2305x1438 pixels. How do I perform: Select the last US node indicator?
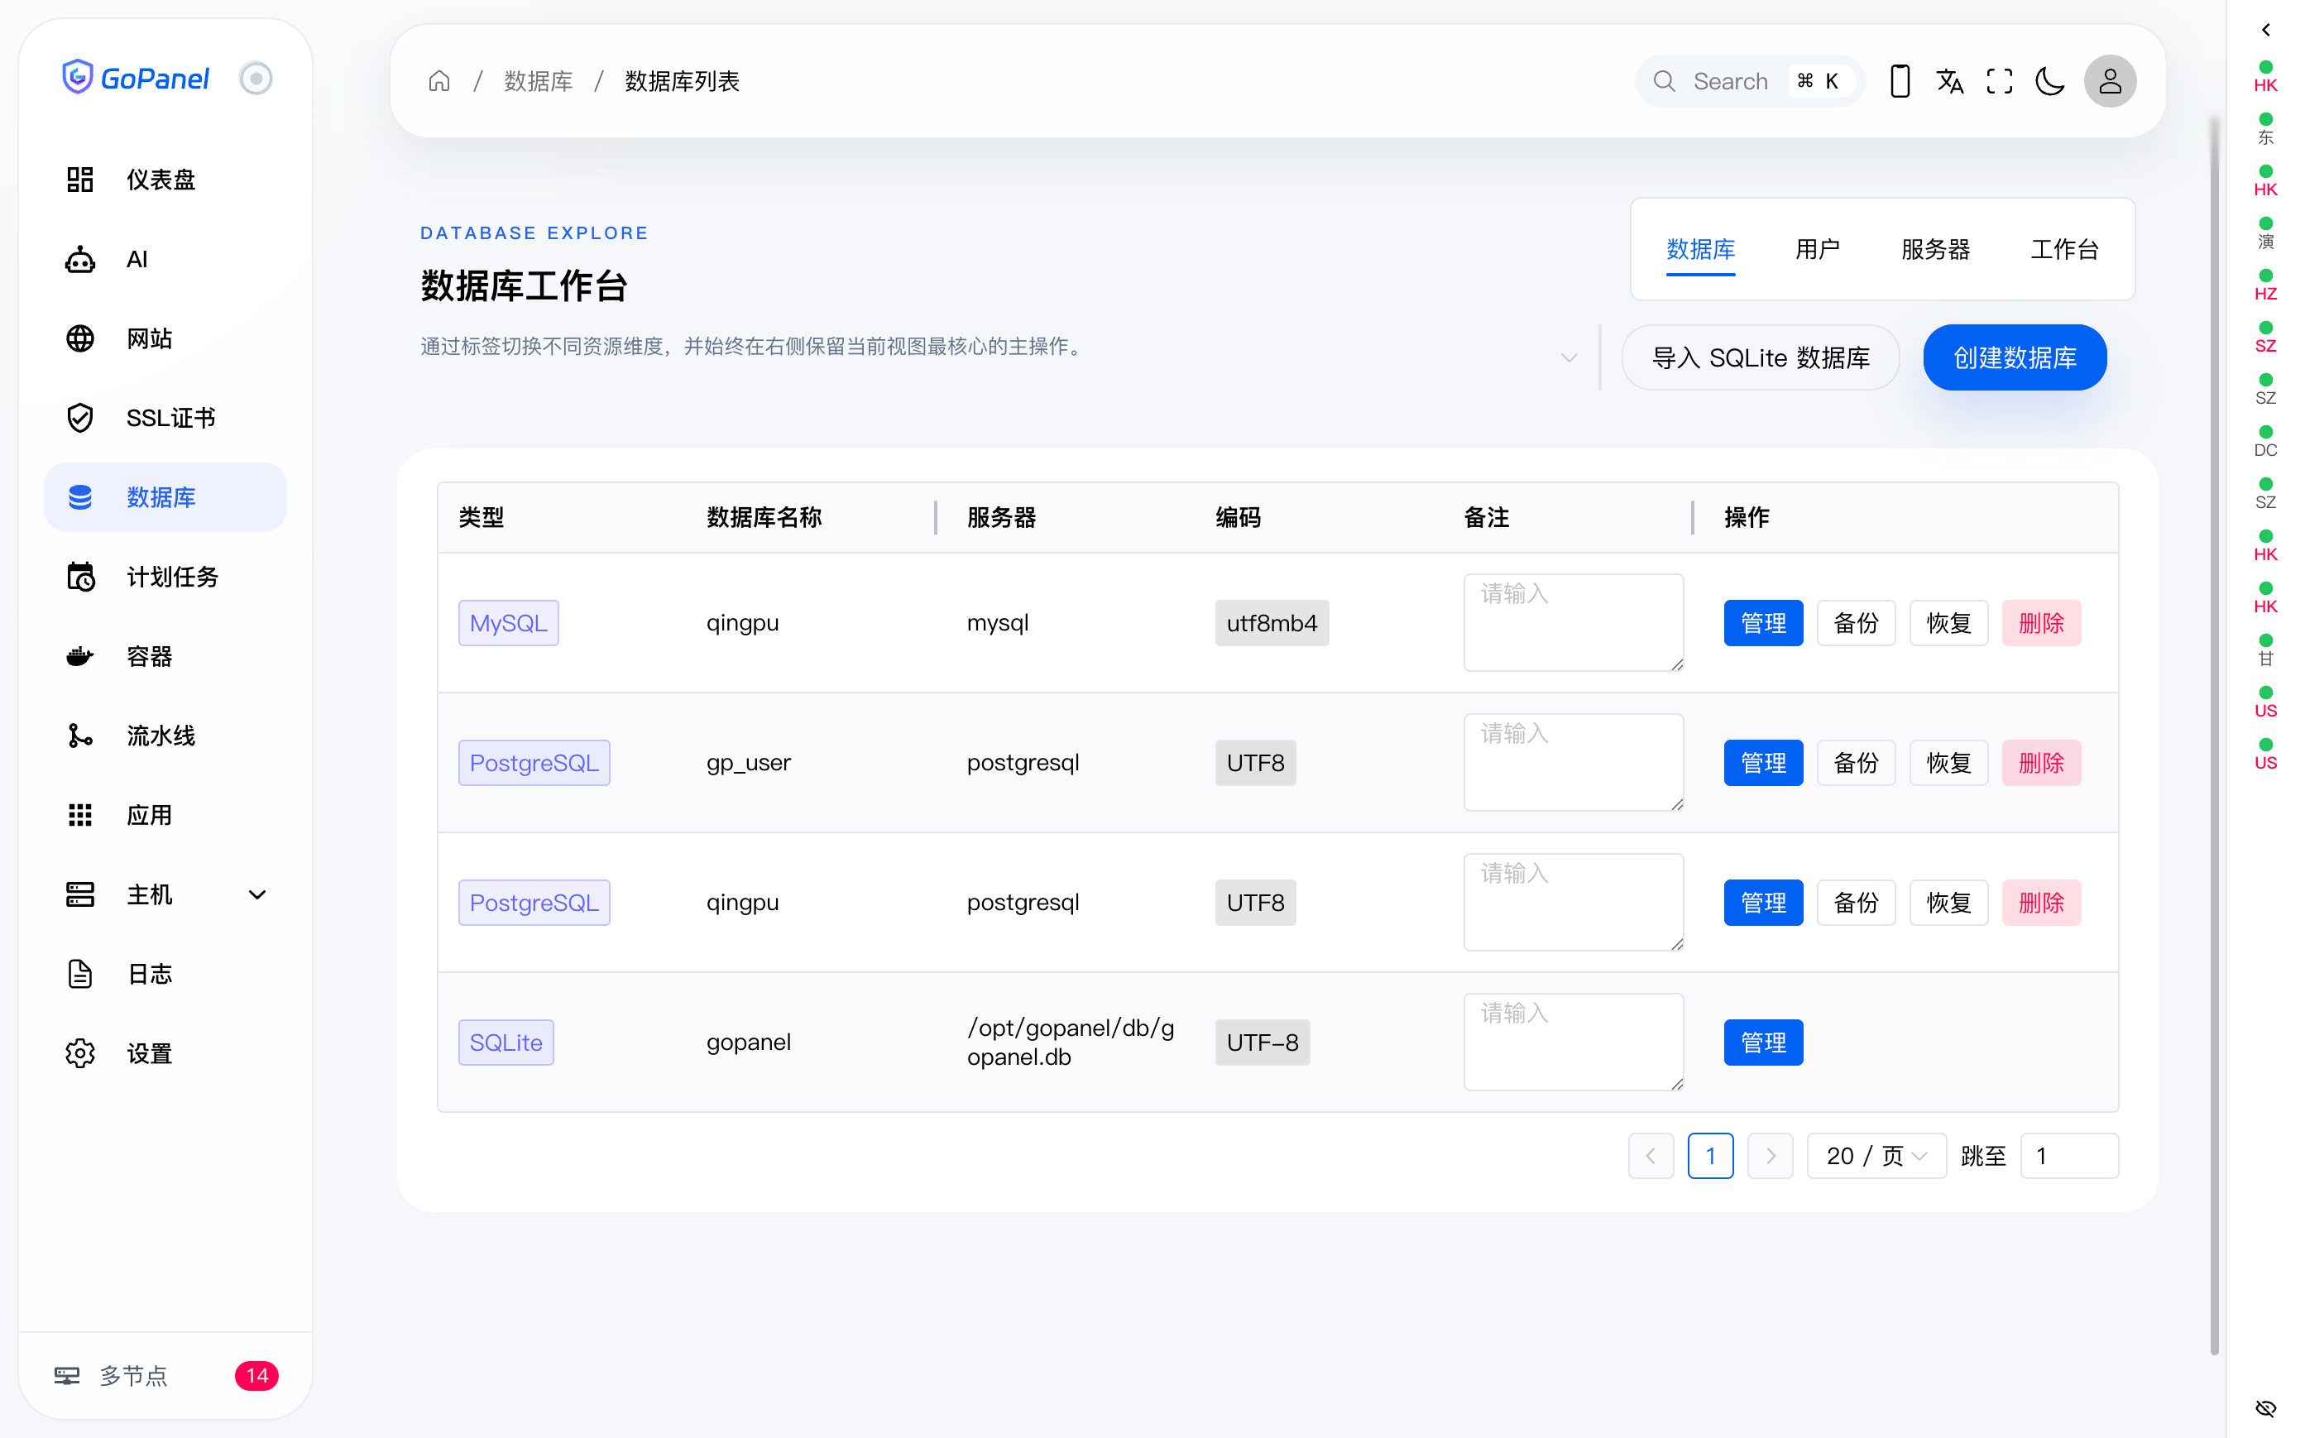tap(2266, 753)
